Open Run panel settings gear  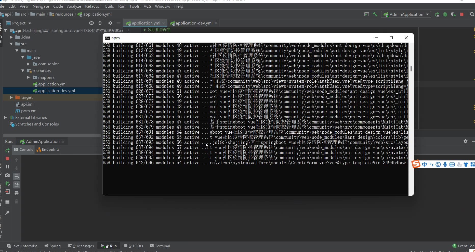[x=466, y=141]
